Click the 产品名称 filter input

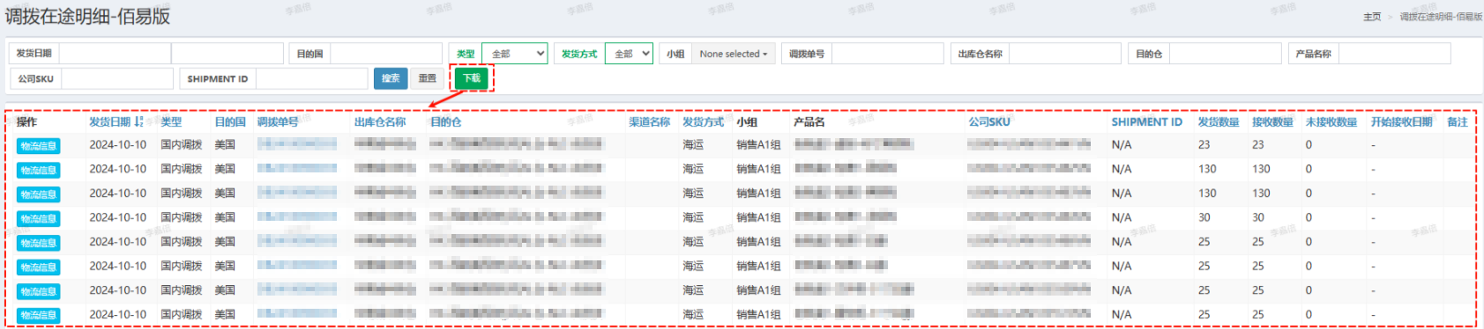(1395, 54)
